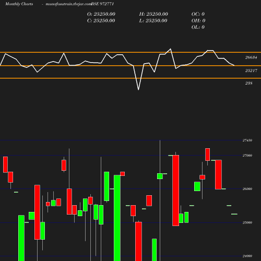Click the 25217 indicator level label
Viewport: 261px width, 261px height.
click(x=251, y=70)
